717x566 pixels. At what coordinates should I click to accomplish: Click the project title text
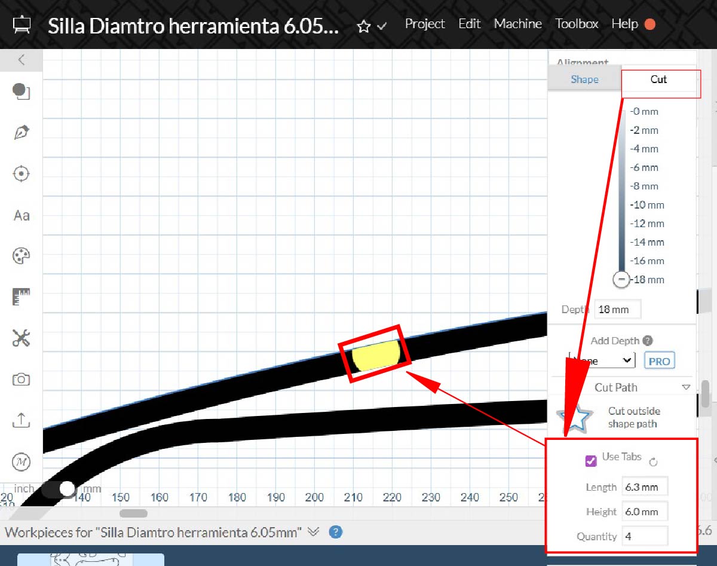[x=194, y=26]
